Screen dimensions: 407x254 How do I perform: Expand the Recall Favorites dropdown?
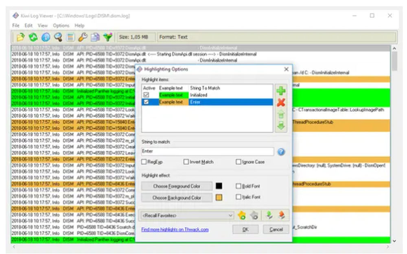230,216
